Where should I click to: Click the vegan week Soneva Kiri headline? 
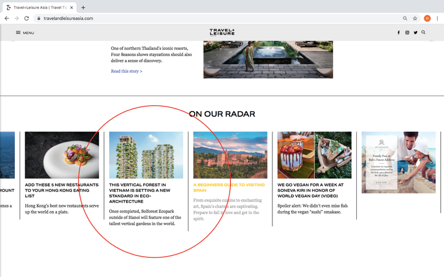point(311,191)
